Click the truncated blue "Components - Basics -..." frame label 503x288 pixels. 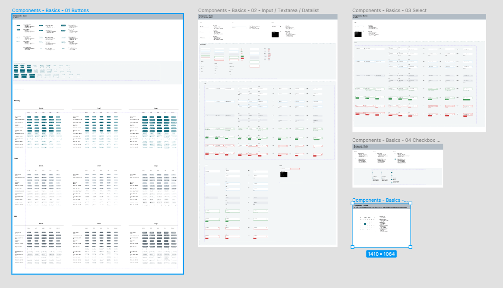pos(380,200)
